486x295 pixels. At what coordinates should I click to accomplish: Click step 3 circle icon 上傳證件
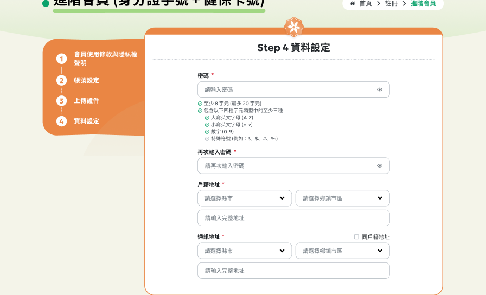(x=61, y=101)
